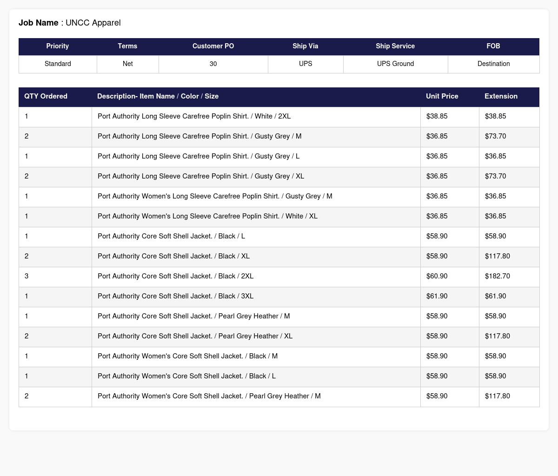Click the Ship Via column header
Image resolution: width=558 pixels, height=476 pixels.
click(306, 46)
